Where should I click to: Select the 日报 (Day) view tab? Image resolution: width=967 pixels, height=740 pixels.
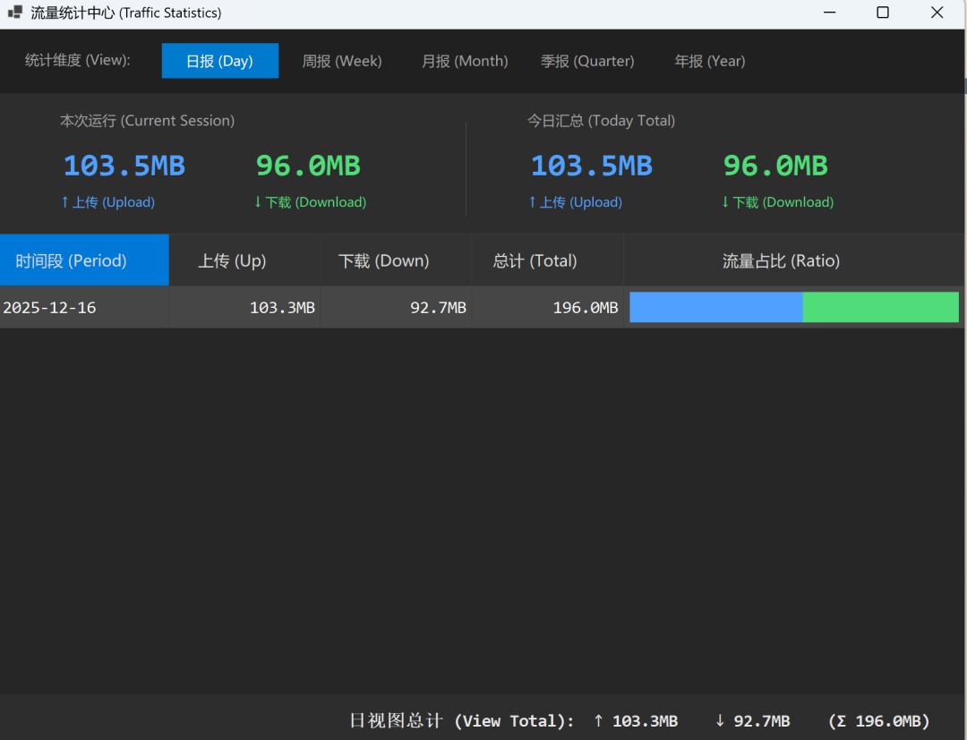click(x=219, y=61)
